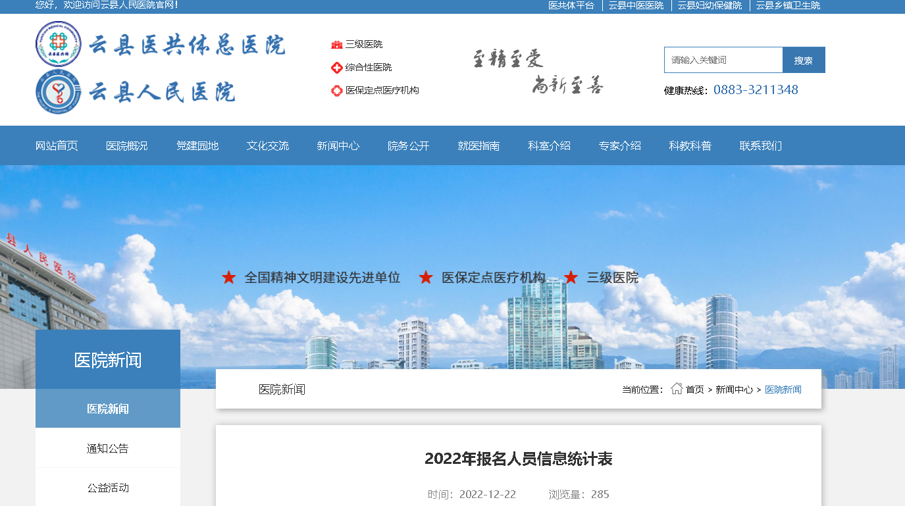Screen dimensions: 905x506
Task: Click the welcome greeting text at top
Action: coord(107,5)
